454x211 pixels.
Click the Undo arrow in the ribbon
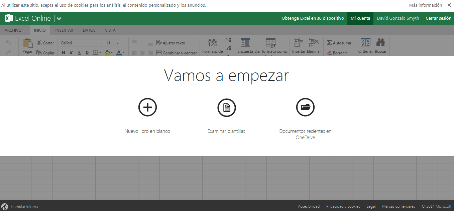(8, 43)
